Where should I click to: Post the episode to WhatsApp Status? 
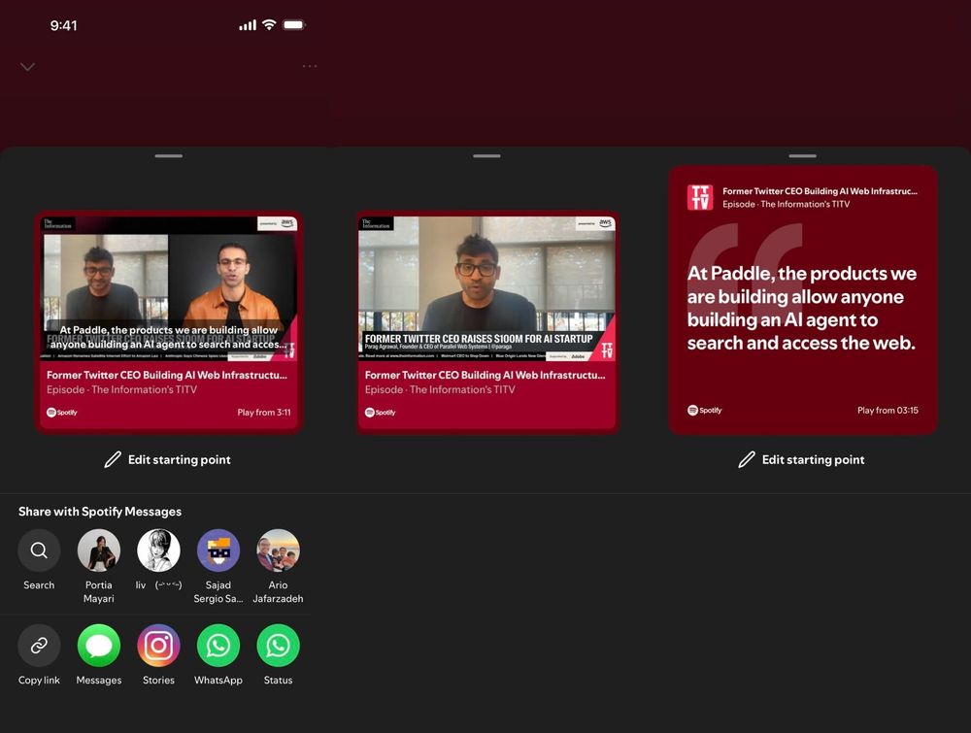click(x=278, y=645)
